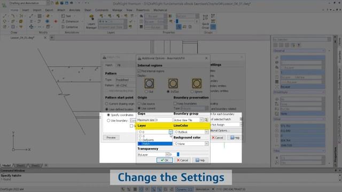
Task: Select the Use source origin radio
Action: pyautogui.click(x=139, y=103)
